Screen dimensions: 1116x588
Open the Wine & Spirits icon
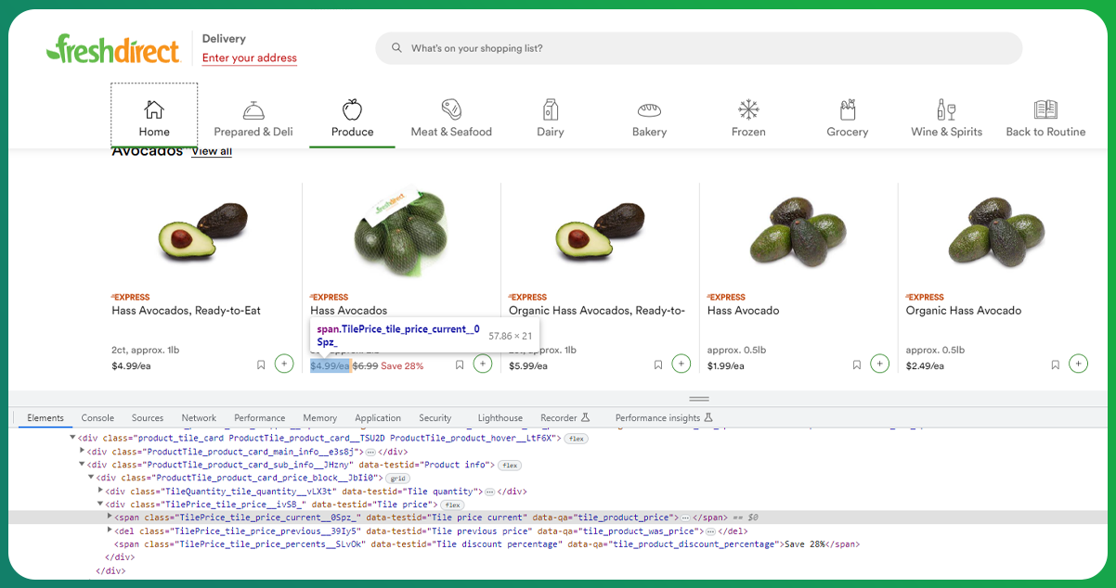tap(946, 109)
